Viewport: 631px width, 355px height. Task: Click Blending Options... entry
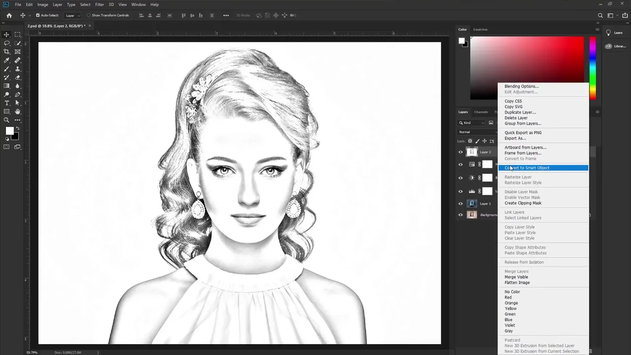pyautogui.click(x=522, y=86)
